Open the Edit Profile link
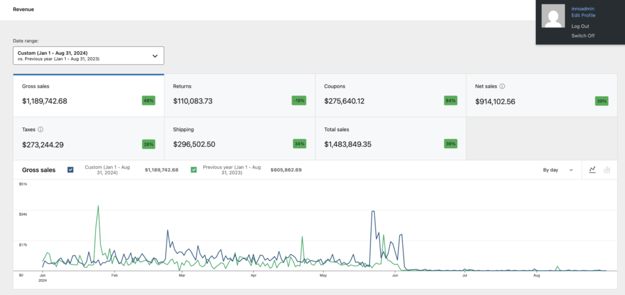The height and width of the screenshot is (295, 625). (583, 15)
